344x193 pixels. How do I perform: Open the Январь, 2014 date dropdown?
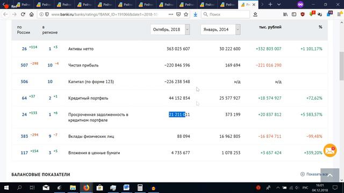click(x=220, y=29)
